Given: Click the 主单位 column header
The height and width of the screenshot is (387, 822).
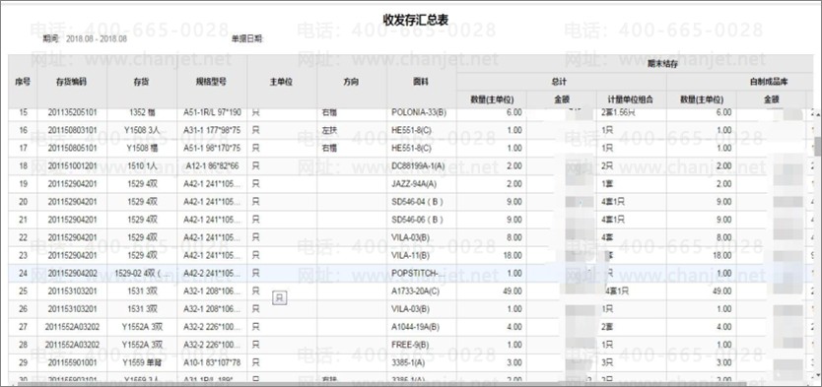Looking at the screenshot, I should point(282,82).
